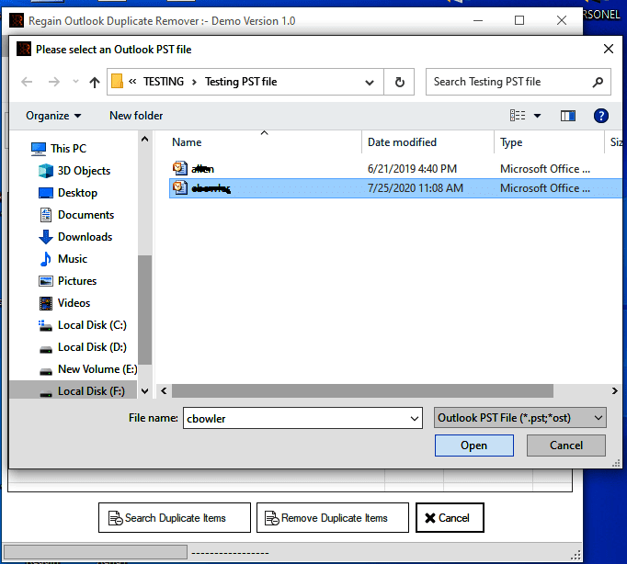
Task: Click the dialog resize grip corner
Action: pos(616,463)
